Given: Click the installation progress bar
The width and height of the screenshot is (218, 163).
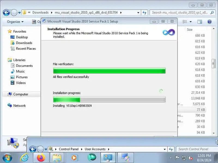Looking at the screenshot, I should (109, 99).
